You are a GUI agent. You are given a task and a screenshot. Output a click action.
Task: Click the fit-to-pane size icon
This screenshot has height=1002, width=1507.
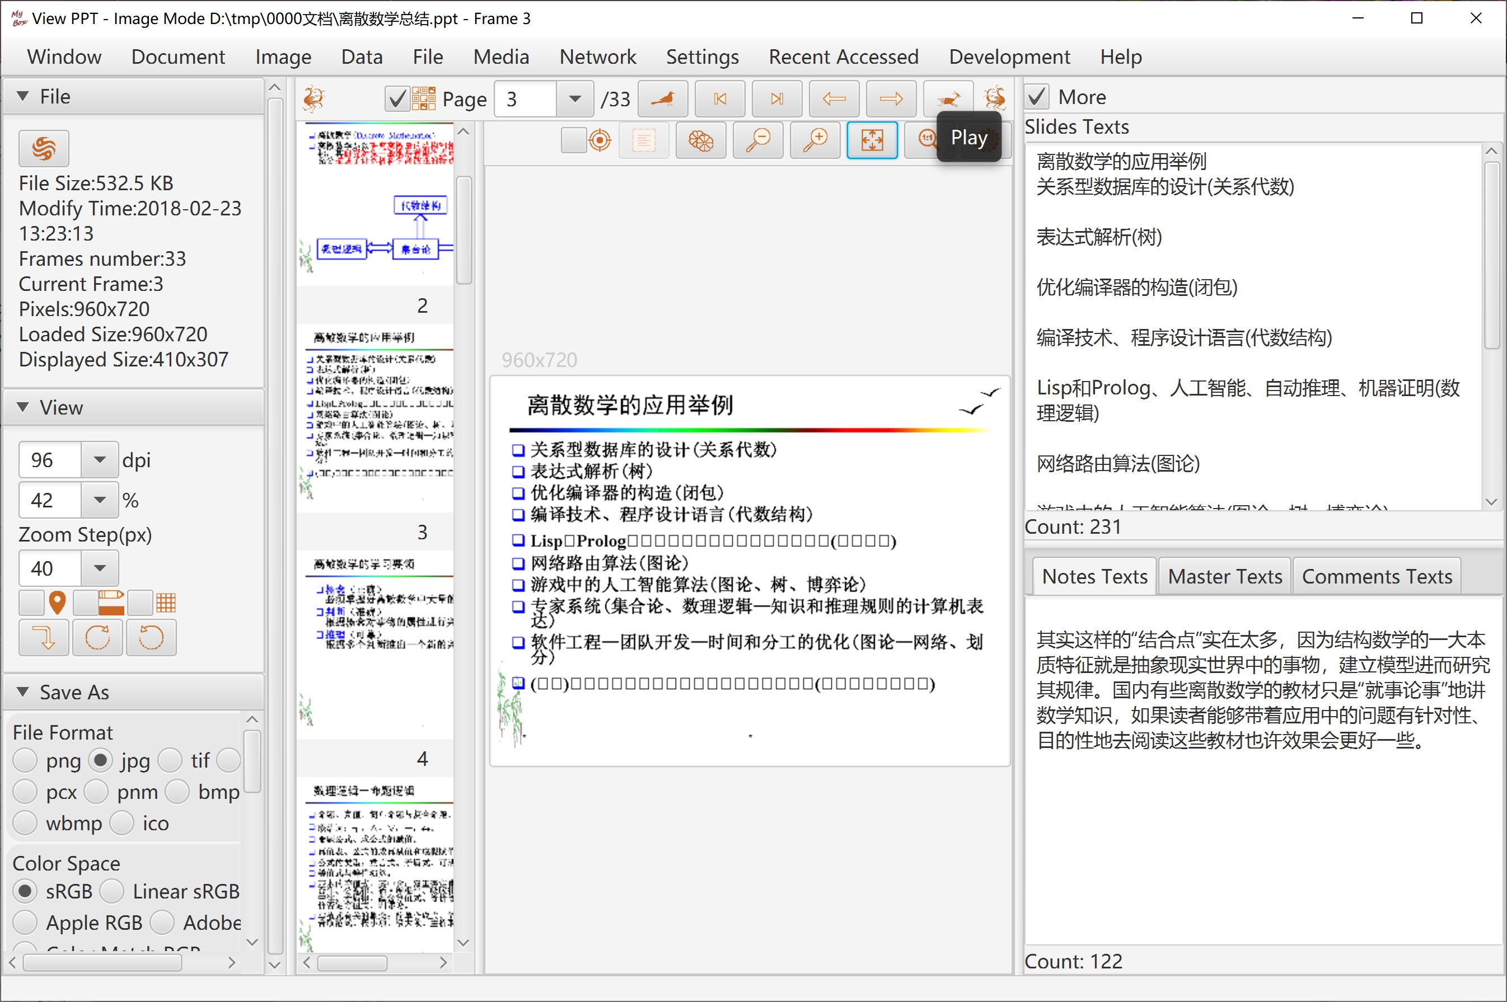point(872,140)
